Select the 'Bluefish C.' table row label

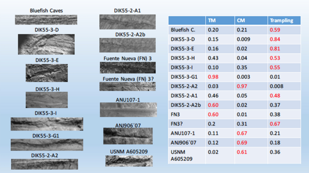tap(183, 30)
